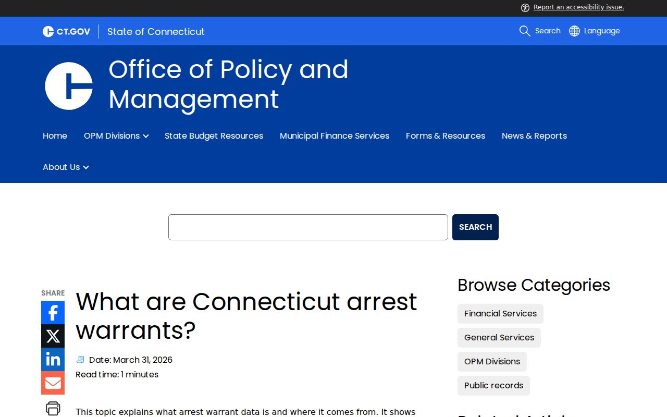Select the Financial Services category
Image resolution: width=667 pixels, height=417 pixels.
pos(500,314)
